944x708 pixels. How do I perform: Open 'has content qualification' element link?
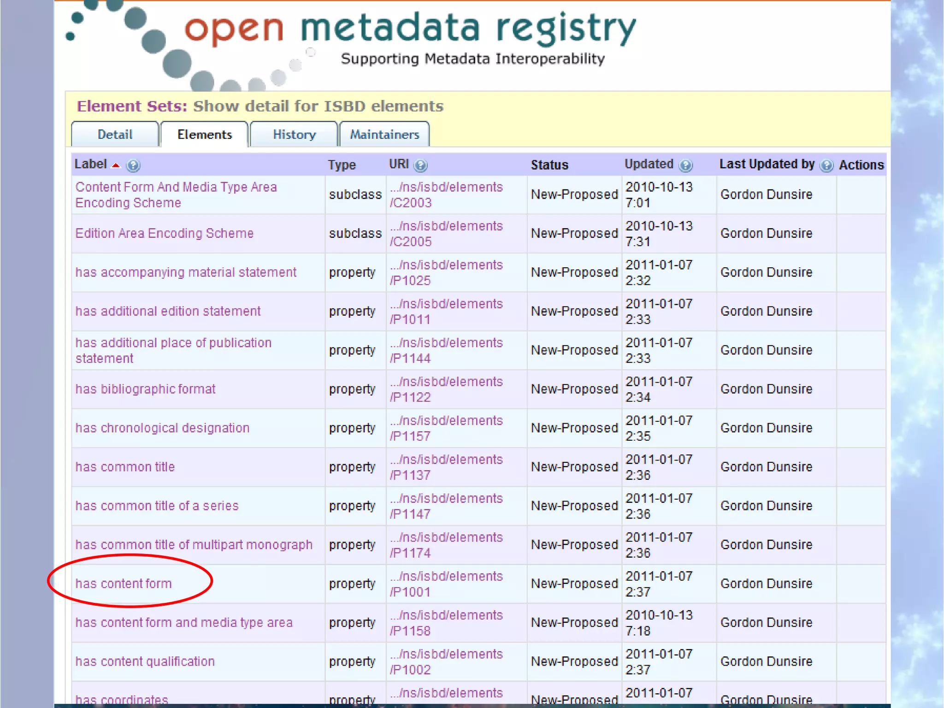point(145,661)
